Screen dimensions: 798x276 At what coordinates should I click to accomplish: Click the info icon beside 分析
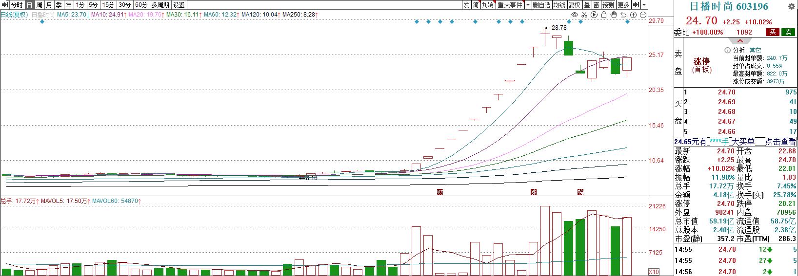[727, 50]
